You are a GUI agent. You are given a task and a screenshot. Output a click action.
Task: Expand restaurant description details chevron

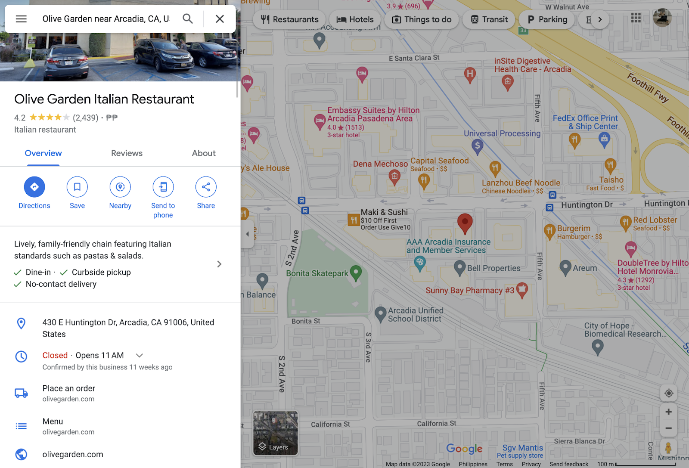coord(219,264)
